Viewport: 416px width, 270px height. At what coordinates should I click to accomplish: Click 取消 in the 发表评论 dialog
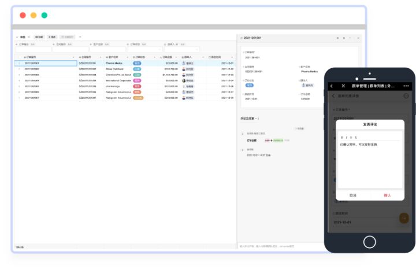tap(352, 195)
